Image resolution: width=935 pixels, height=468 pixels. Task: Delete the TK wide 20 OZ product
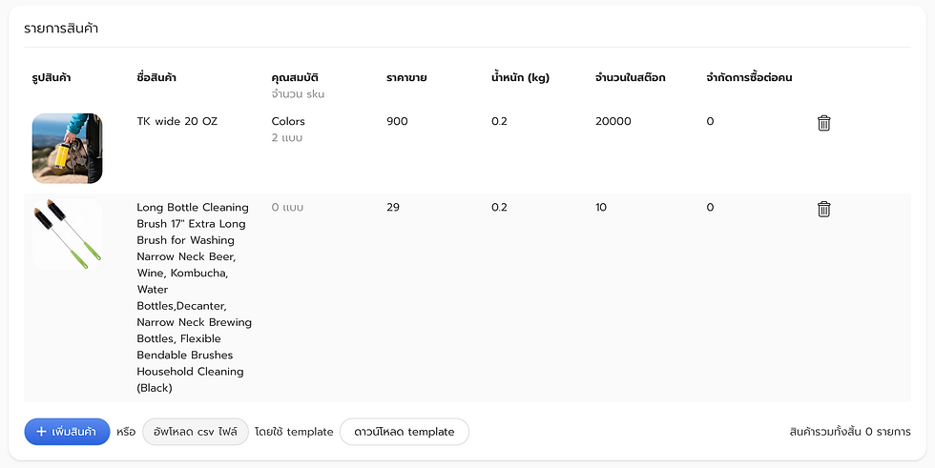coord(823,123)
